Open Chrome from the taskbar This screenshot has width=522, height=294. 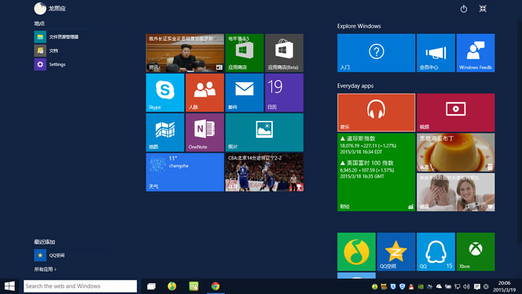[215, 286]
